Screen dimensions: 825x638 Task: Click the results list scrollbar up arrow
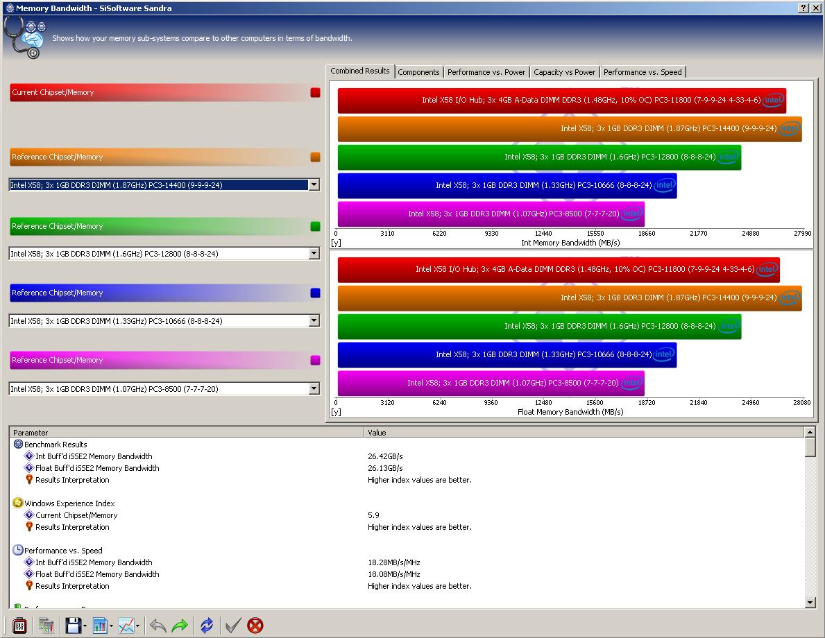[810, 432]
